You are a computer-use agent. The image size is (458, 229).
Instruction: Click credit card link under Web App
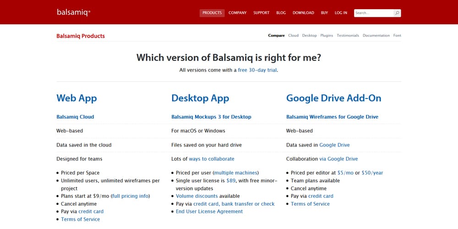click(91, 212)
